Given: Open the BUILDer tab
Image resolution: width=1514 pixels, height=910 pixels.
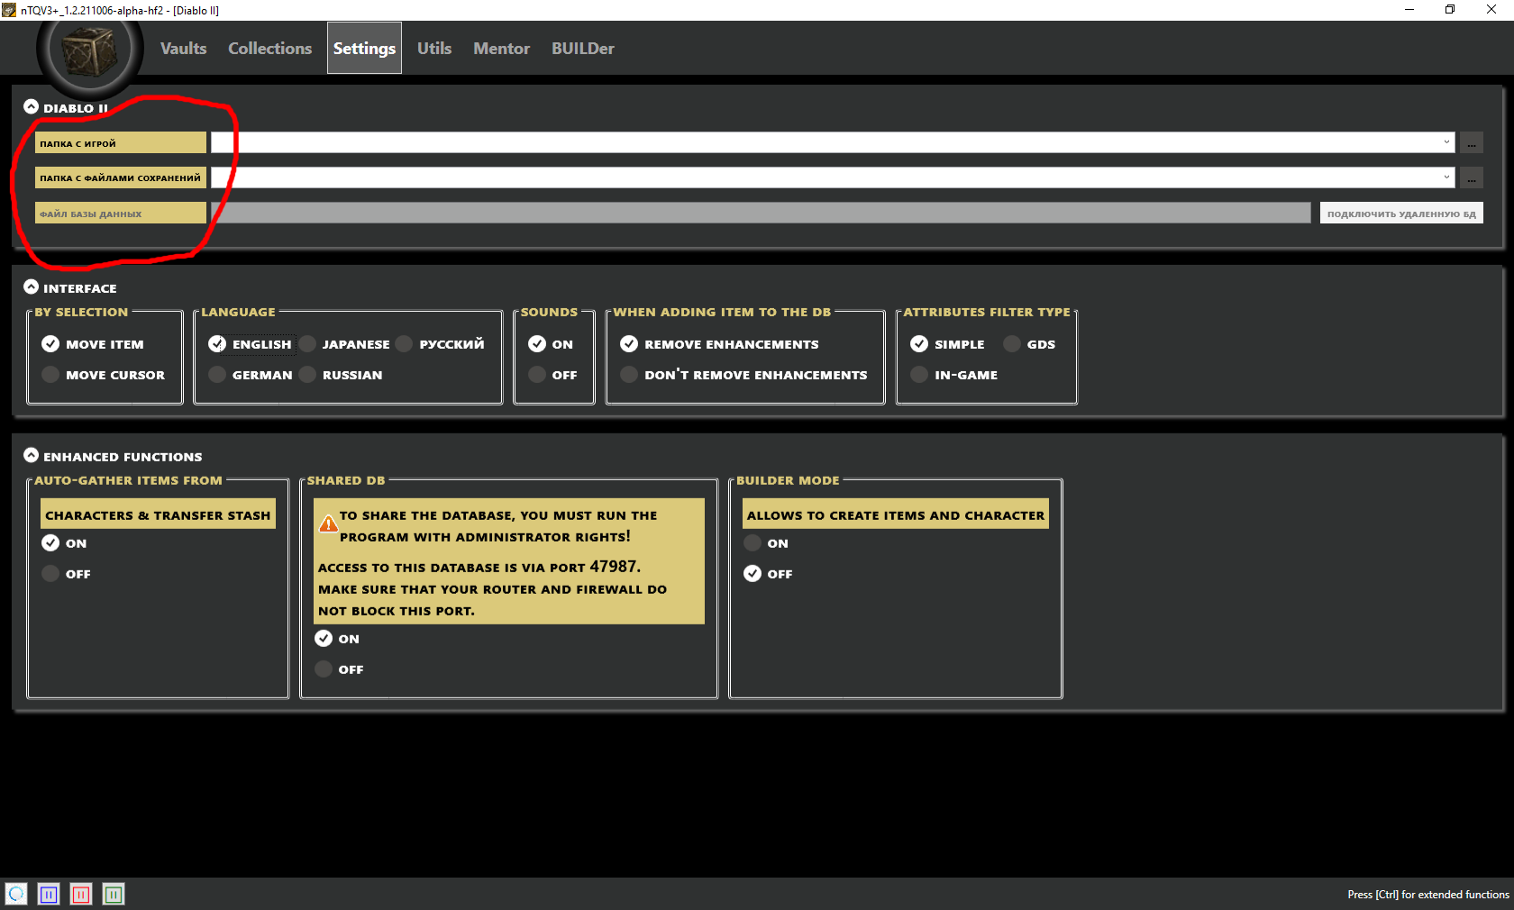Looking at the screenshot, I should [x=583, y=49].
